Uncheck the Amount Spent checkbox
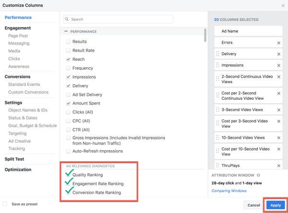 tap(68, 103)
